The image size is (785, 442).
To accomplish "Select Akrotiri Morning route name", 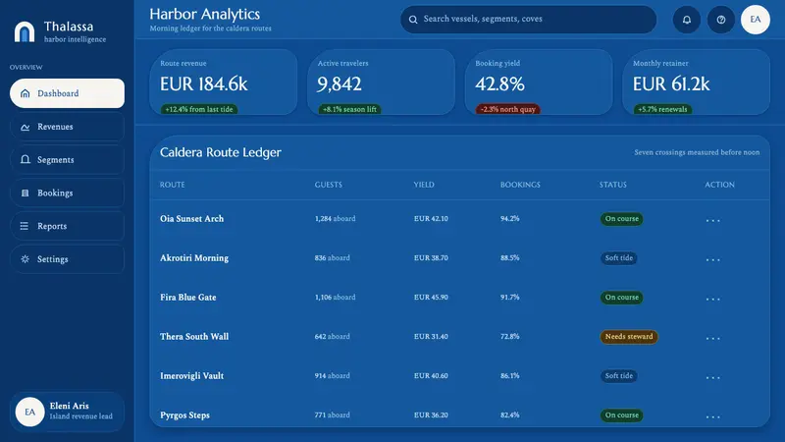I will click(x=194, y=258).
